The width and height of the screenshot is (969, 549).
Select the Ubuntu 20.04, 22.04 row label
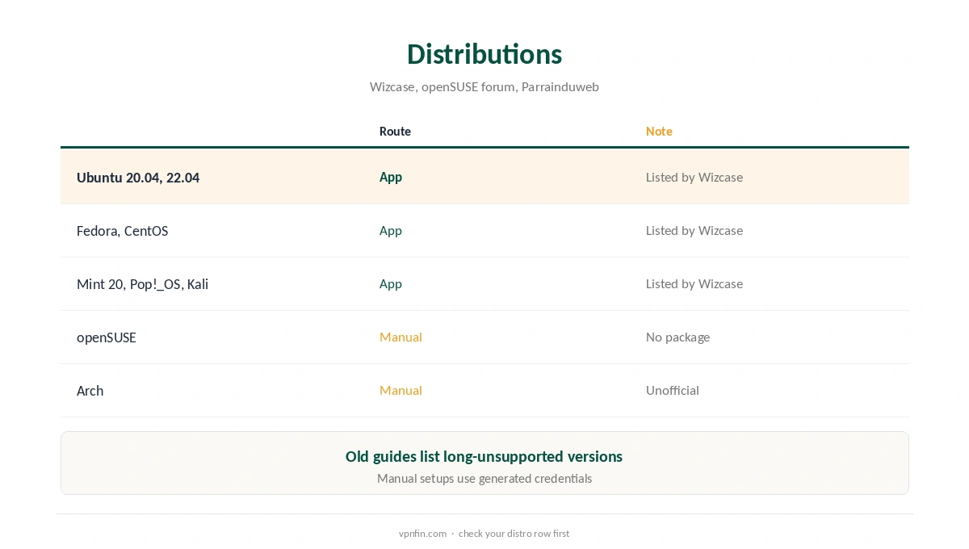tap(138, 178)
